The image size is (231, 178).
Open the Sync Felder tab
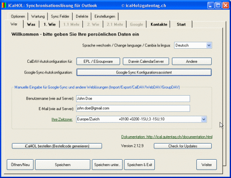click(x=60, y=17)
